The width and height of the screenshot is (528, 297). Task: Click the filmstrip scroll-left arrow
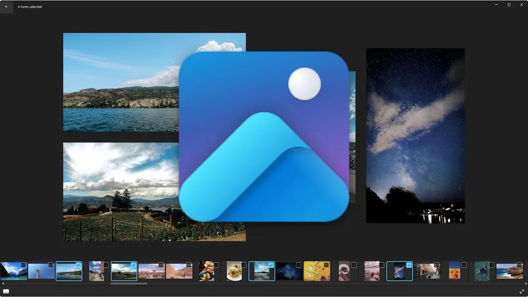pos(3,284)
